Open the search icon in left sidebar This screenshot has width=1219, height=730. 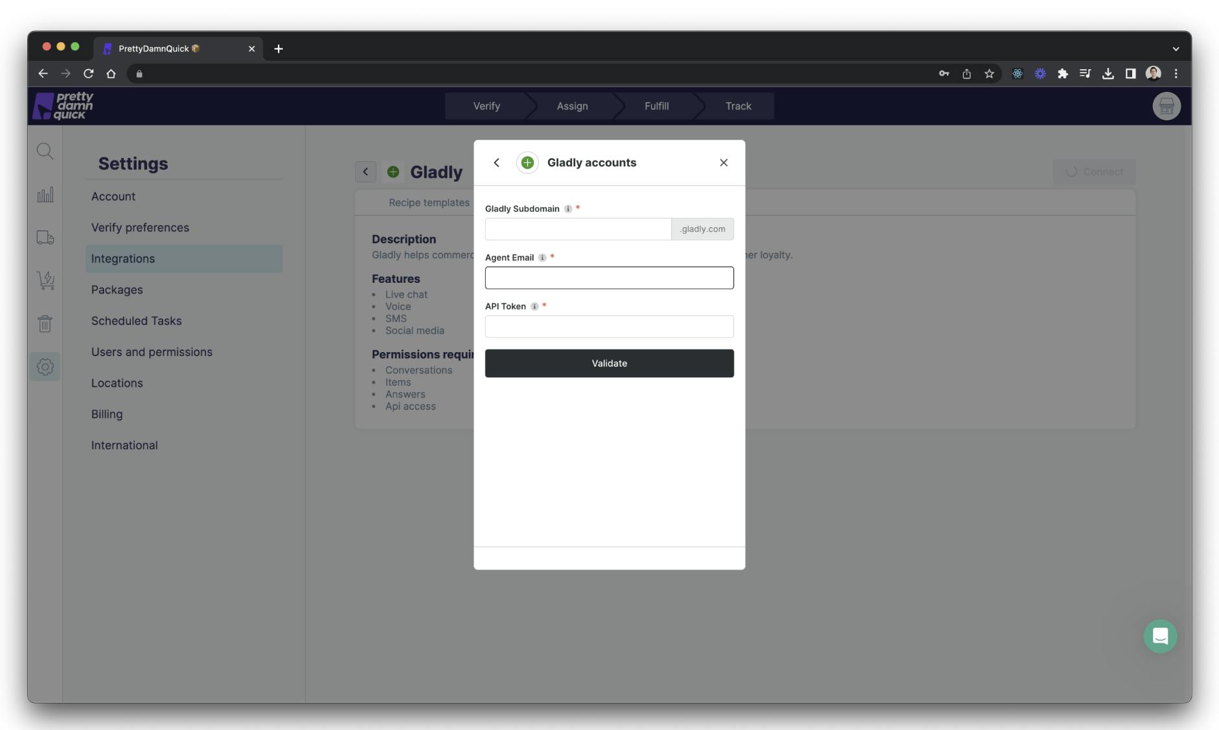(45, 151)
